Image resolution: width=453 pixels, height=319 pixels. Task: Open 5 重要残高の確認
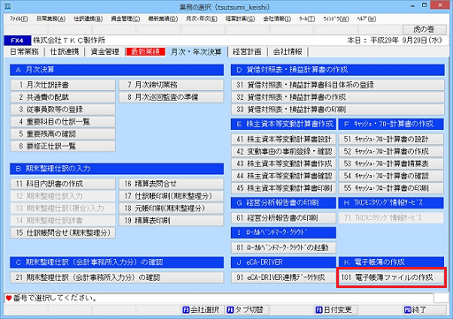click(x=63, y=134)
